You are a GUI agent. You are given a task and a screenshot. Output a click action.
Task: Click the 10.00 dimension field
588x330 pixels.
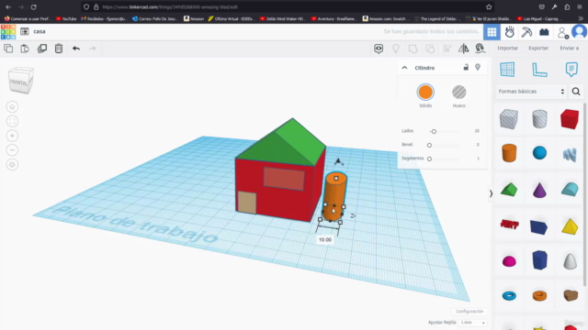click(325, 240)
